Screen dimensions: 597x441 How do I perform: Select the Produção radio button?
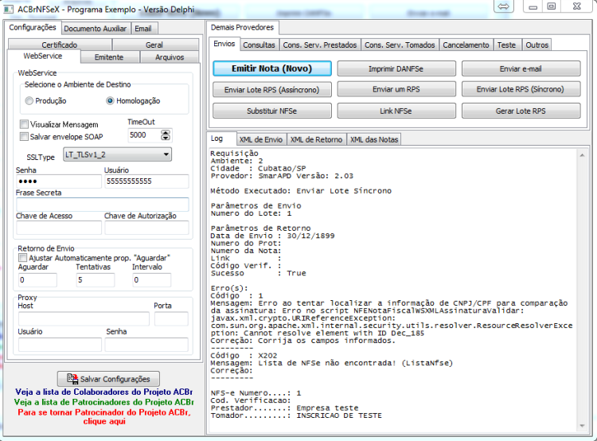[x=29, y=101]
